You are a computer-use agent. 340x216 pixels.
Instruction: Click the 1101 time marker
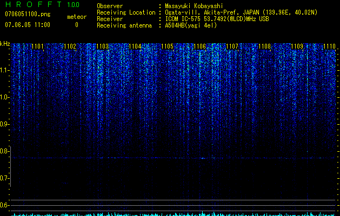(37, 46)
